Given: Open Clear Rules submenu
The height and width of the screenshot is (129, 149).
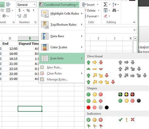Looking at the screenshot, I should (62, 73).
